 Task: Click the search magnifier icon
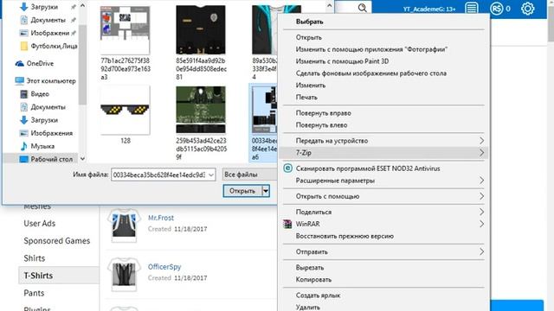tap(362, 8)
